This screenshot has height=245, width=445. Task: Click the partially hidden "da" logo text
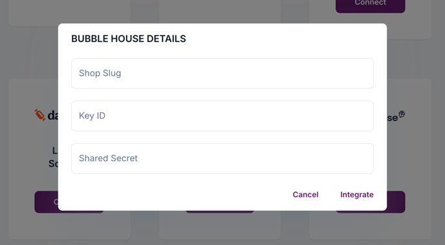(53, 115)
